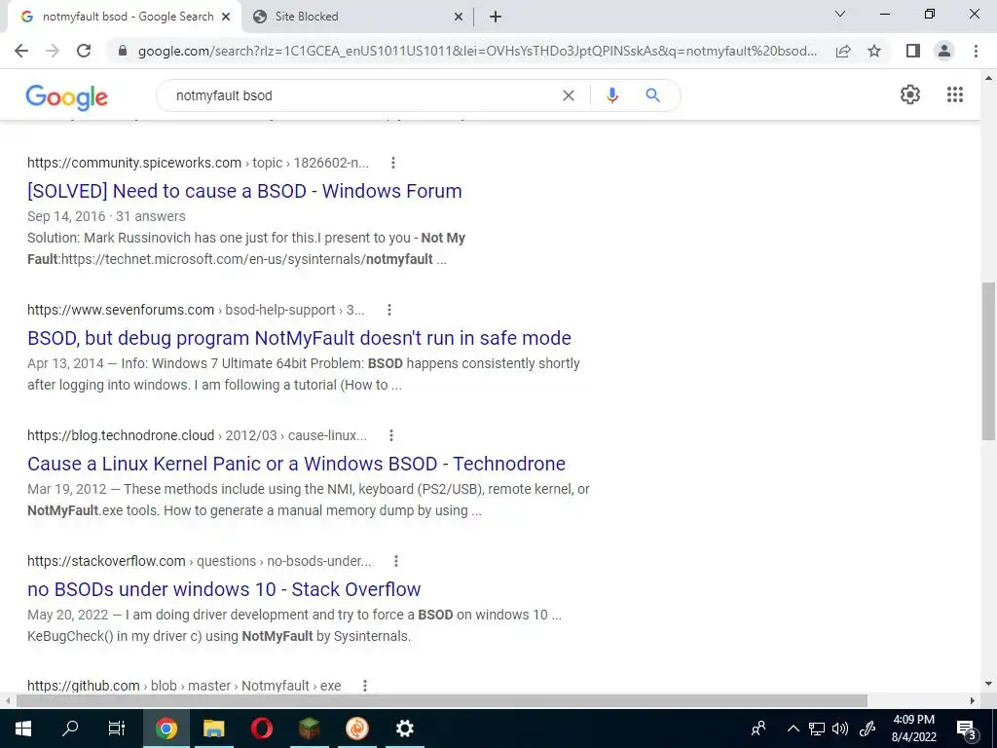
Task: Close the Site Blocked tab
Action: [x=459, y=17]
